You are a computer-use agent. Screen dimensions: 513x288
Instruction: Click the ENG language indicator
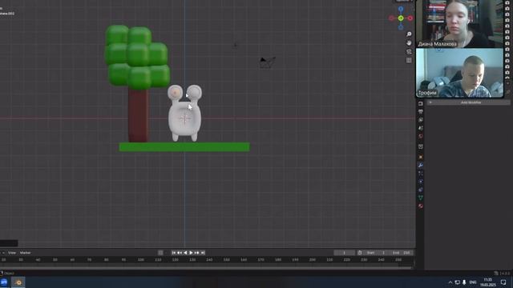[473, 282]
